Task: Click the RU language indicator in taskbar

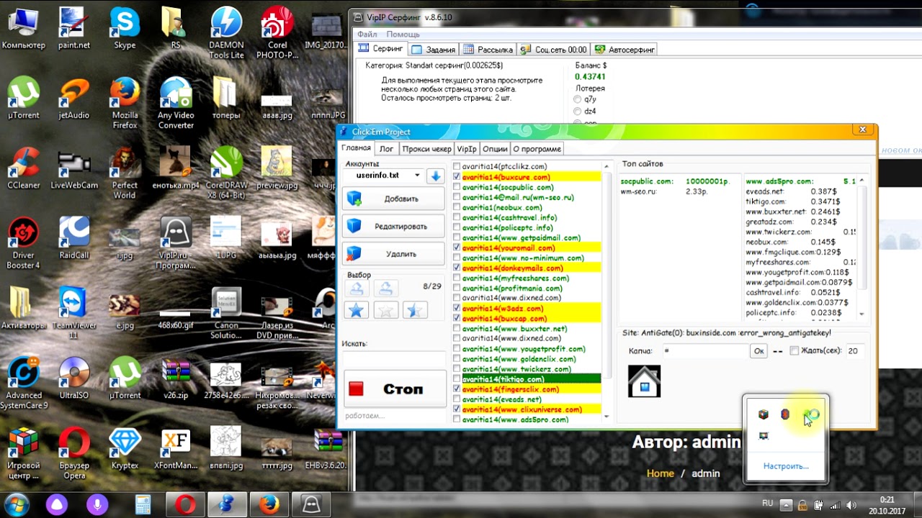Action: point(768,504)
